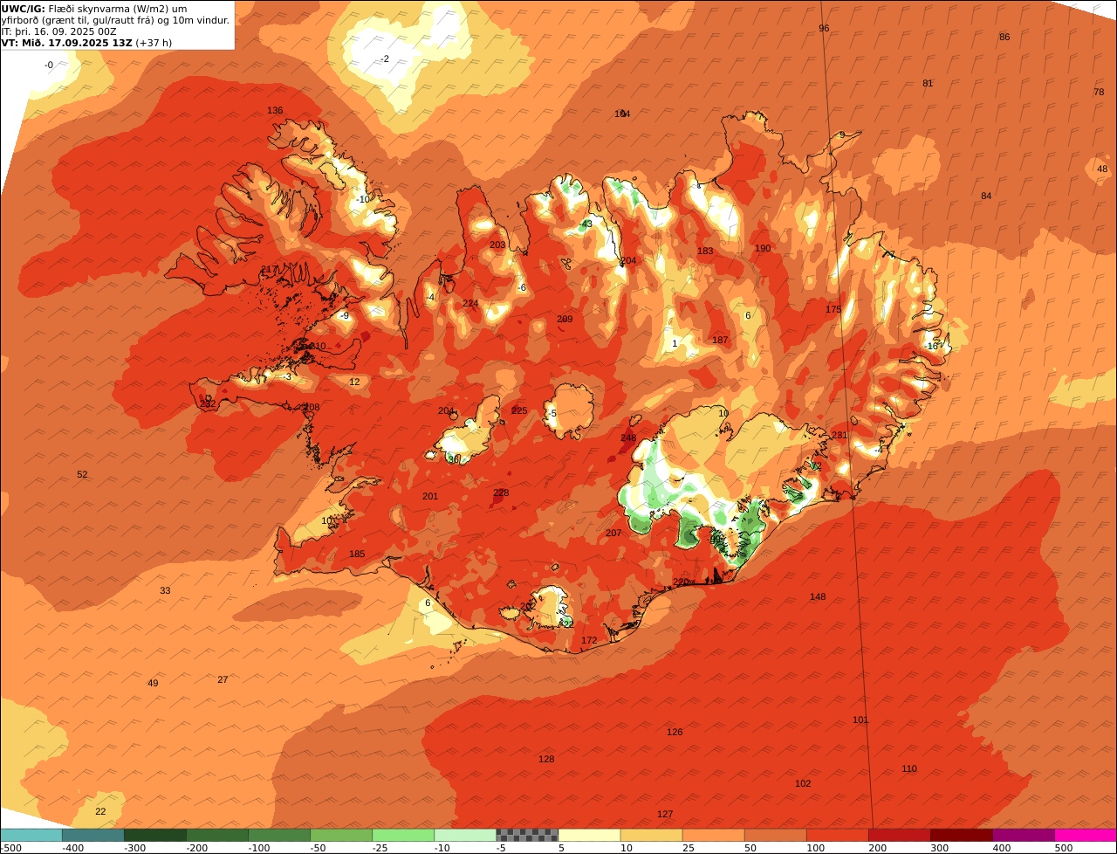Click the legend label -50
The height and width of the screenshot is (854, 1117).
tap(320, 848)
